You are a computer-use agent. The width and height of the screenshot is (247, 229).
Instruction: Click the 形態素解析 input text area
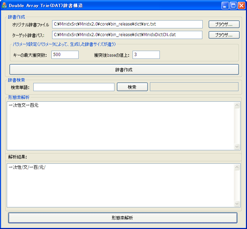120,126
